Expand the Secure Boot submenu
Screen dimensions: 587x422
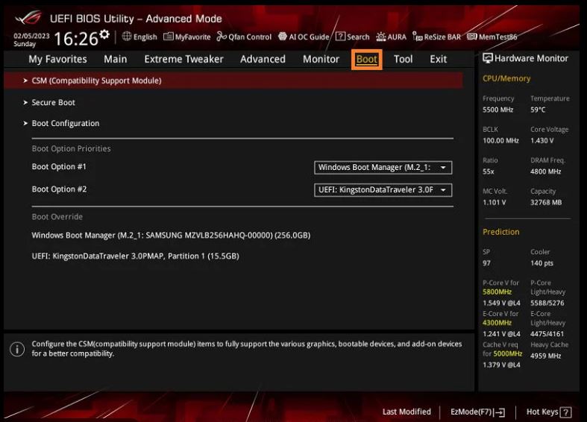(x=53, y=102)
